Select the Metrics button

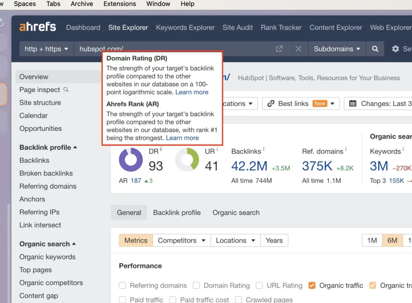(x=136, y=240)
